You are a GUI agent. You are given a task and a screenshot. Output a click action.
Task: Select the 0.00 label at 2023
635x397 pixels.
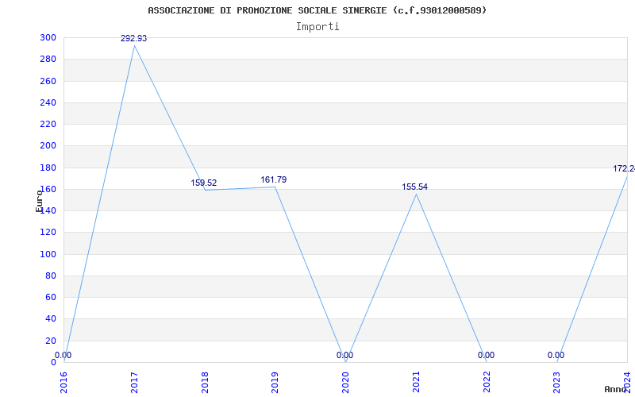point(556,355)
